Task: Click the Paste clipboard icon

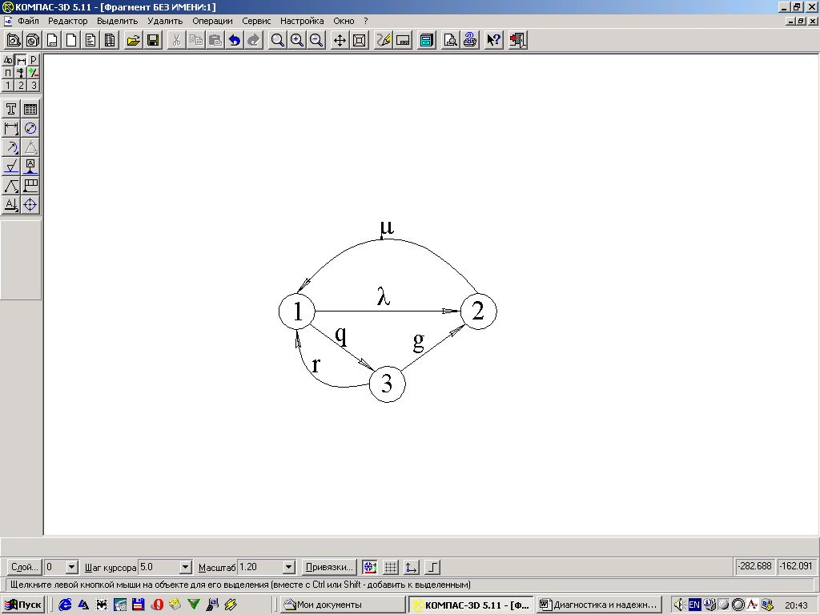Action: coord(215,40)
